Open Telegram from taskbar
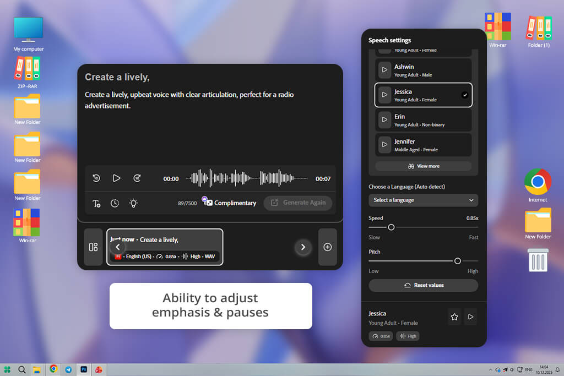The width and height of the screenshot is (564, 376). click(68, 369)
